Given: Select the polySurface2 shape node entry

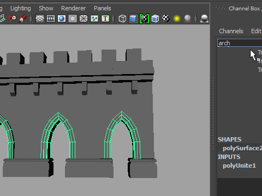Looking at the screenshot, I should 242,148.
